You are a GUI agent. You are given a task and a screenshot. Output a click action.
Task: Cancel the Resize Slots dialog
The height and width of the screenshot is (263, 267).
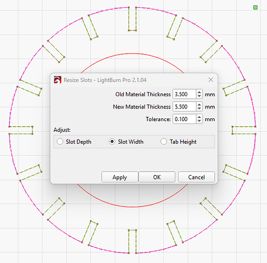196,177
